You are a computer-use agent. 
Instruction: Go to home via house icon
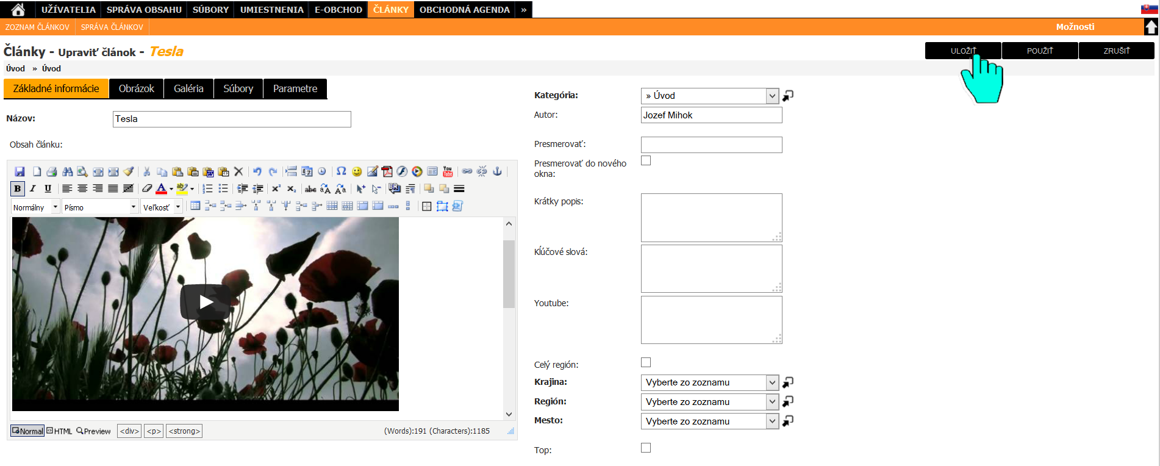[x=18, y=9]
